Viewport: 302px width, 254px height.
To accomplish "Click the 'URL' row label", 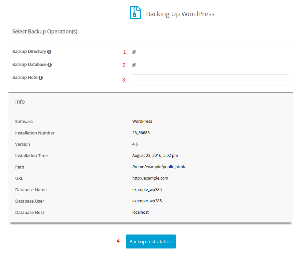I will (x=19, y=178).
